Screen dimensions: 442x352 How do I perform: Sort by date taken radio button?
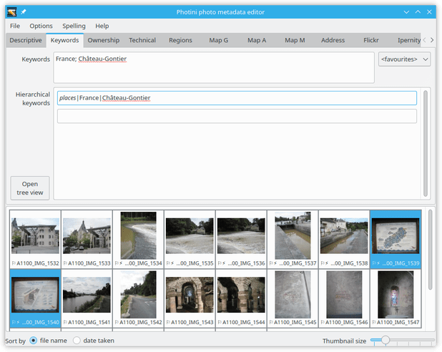[x=77, y=341]
